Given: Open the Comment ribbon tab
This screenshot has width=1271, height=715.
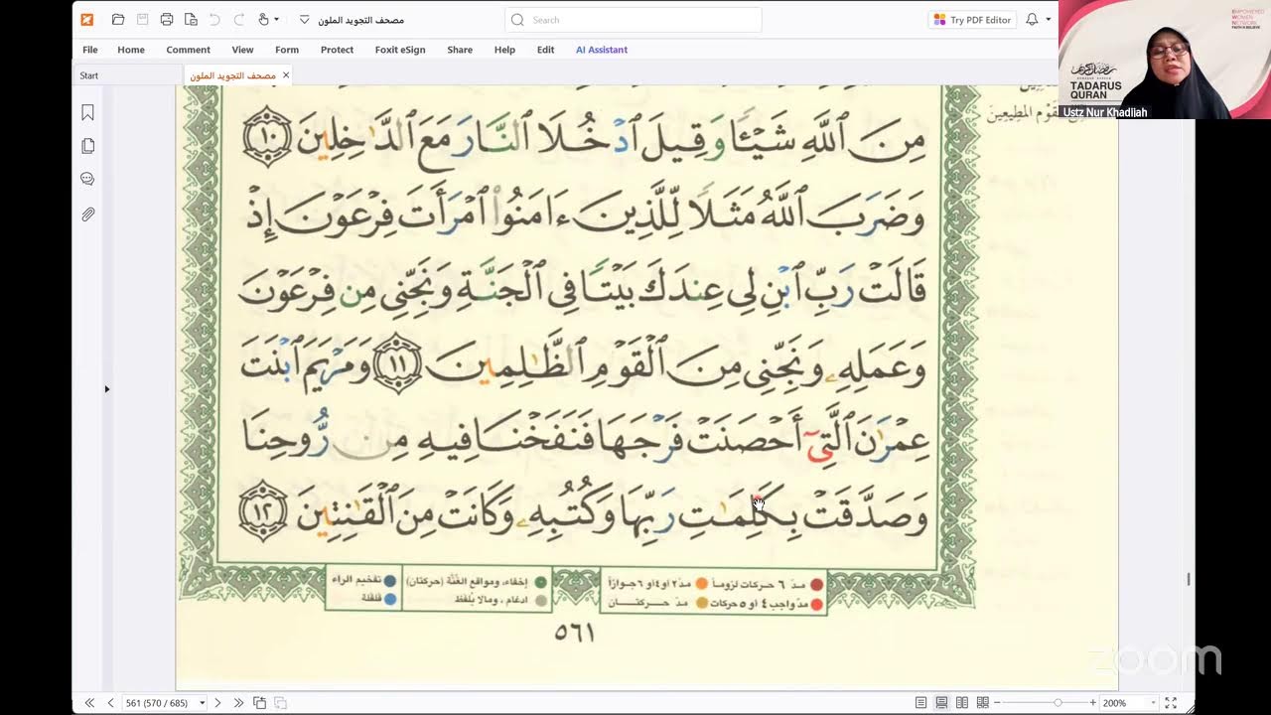Looking at the screenshot, I should pos(189,50).
